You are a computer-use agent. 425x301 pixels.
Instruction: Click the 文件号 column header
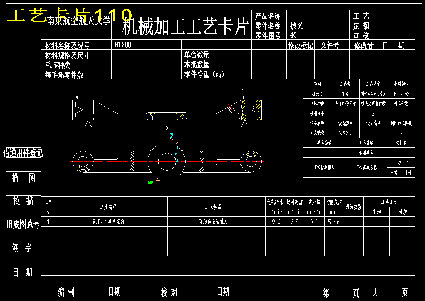click(330, 45)
